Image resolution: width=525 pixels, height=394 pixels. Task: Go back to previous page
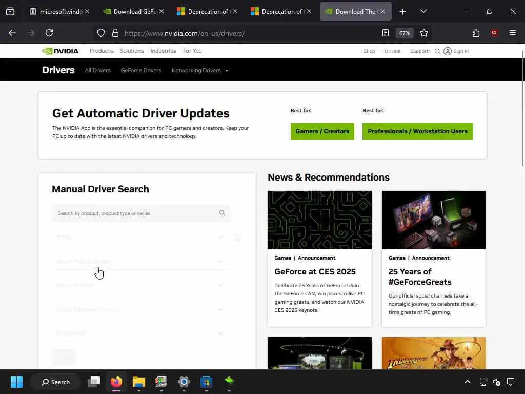12,33
